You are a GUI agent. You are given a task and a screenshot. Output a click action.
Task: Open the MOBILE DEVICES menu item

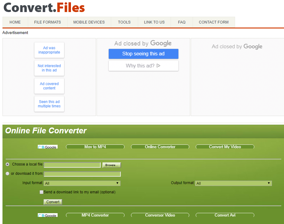pos(89,22)
